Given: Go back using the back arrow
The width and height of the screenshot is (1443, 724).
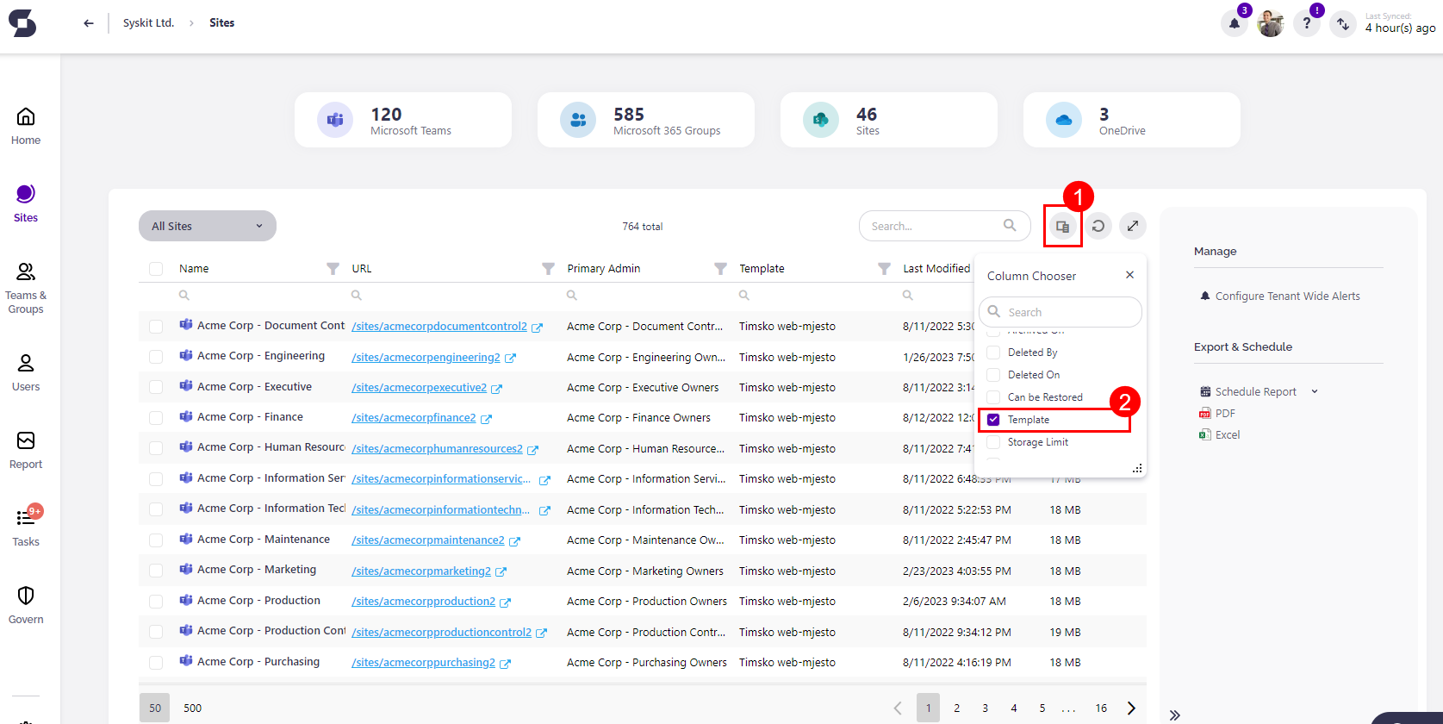Looking at the screenshot, I should [x=88, y=23].
